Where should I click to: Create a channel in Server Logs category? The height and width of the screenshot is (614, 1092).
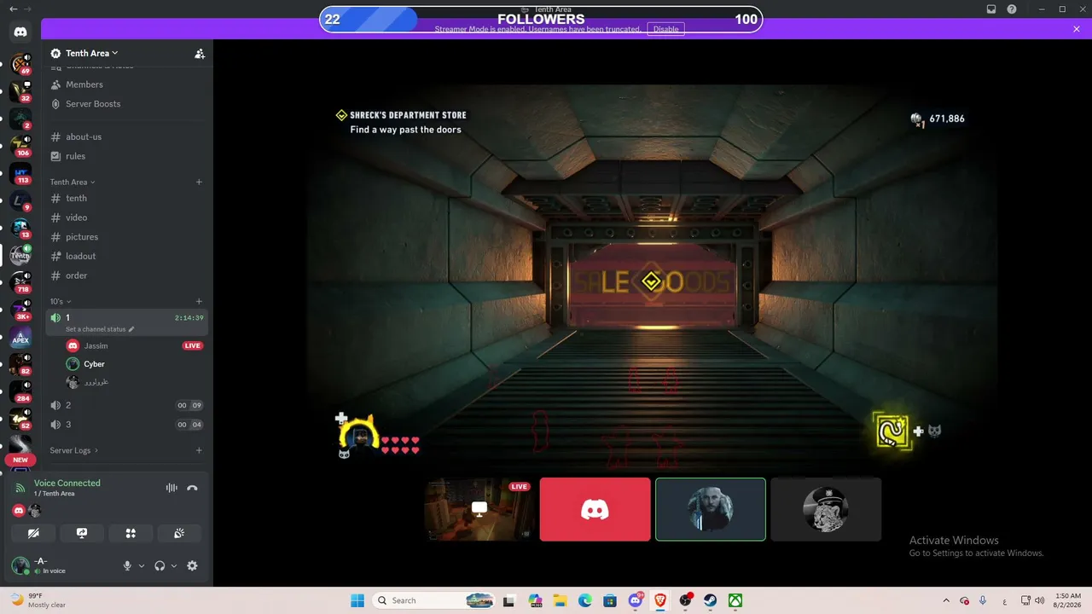click(x=199, y=450)
